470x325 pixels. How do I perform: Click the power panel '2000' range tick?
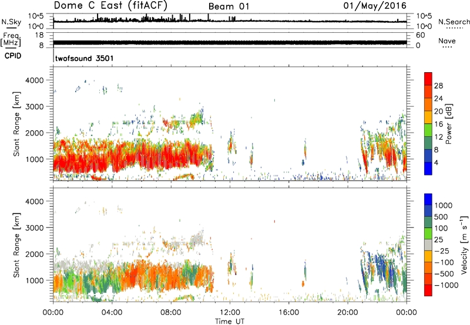click(35, 133)
